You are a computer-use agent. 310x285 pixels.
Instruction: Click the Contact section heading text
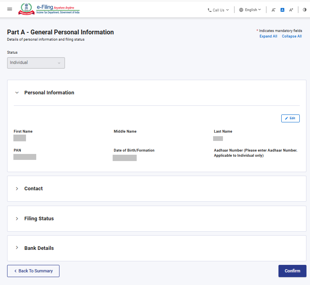point(33,189)
